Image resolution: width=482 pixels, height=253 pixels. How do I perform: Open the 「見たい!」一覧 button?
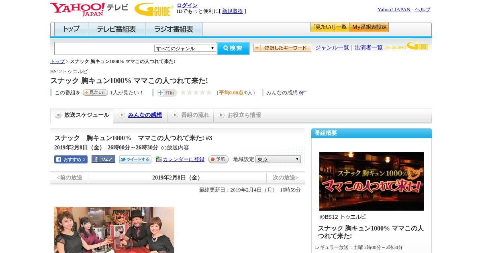tap(330, 27)
